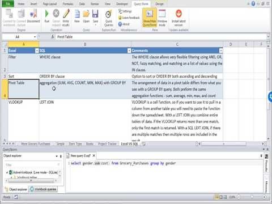
Task: Switch to the Project Tracker sheet
Action: click(107, 144)
